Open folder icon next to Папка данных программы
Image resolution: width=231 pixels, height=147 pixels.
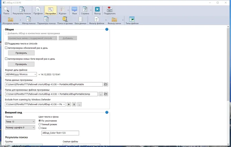[106, 84]
